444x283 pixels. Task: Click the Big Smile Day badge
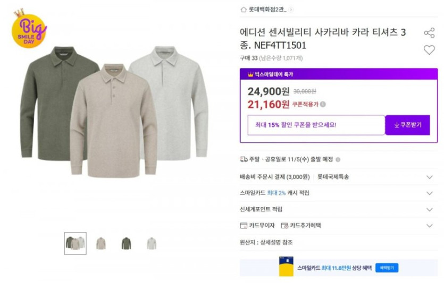(x=29, y=30)
